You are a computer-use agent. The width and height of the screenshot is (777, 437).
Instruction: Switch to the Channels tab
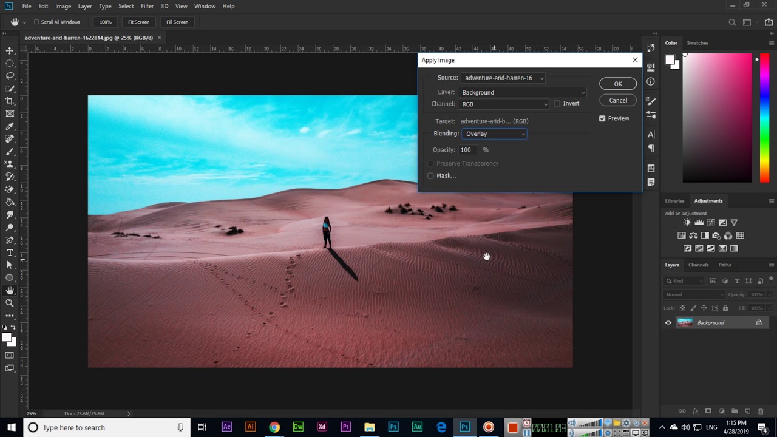[x=698, y=265]
